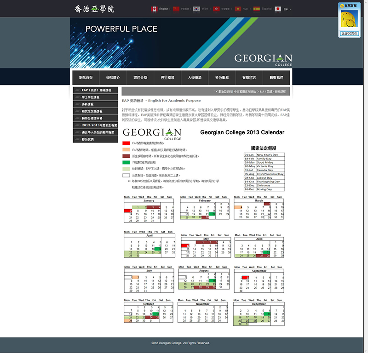Screen dimensions: 368x353
Task: Click the Spanish flag icon
Action: coord(257,9)
